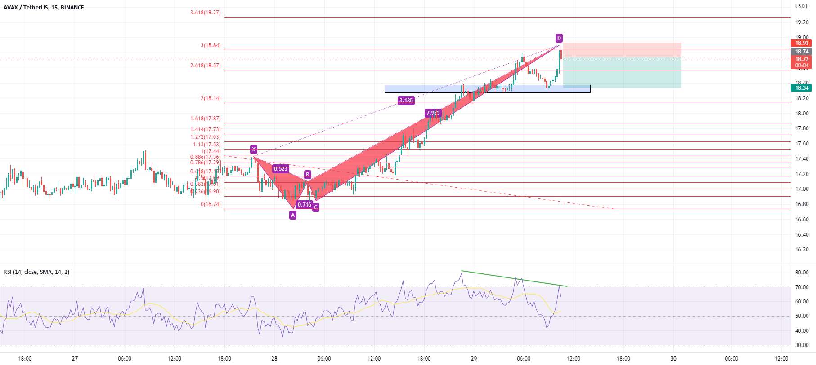
Task: Click the harmonic pattern point B label
Action: 308,175
